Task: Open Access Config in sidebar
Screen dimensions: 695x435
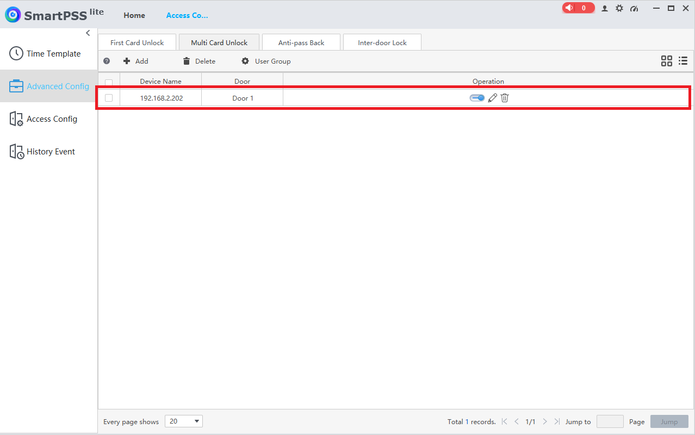Action: [49, 119]
